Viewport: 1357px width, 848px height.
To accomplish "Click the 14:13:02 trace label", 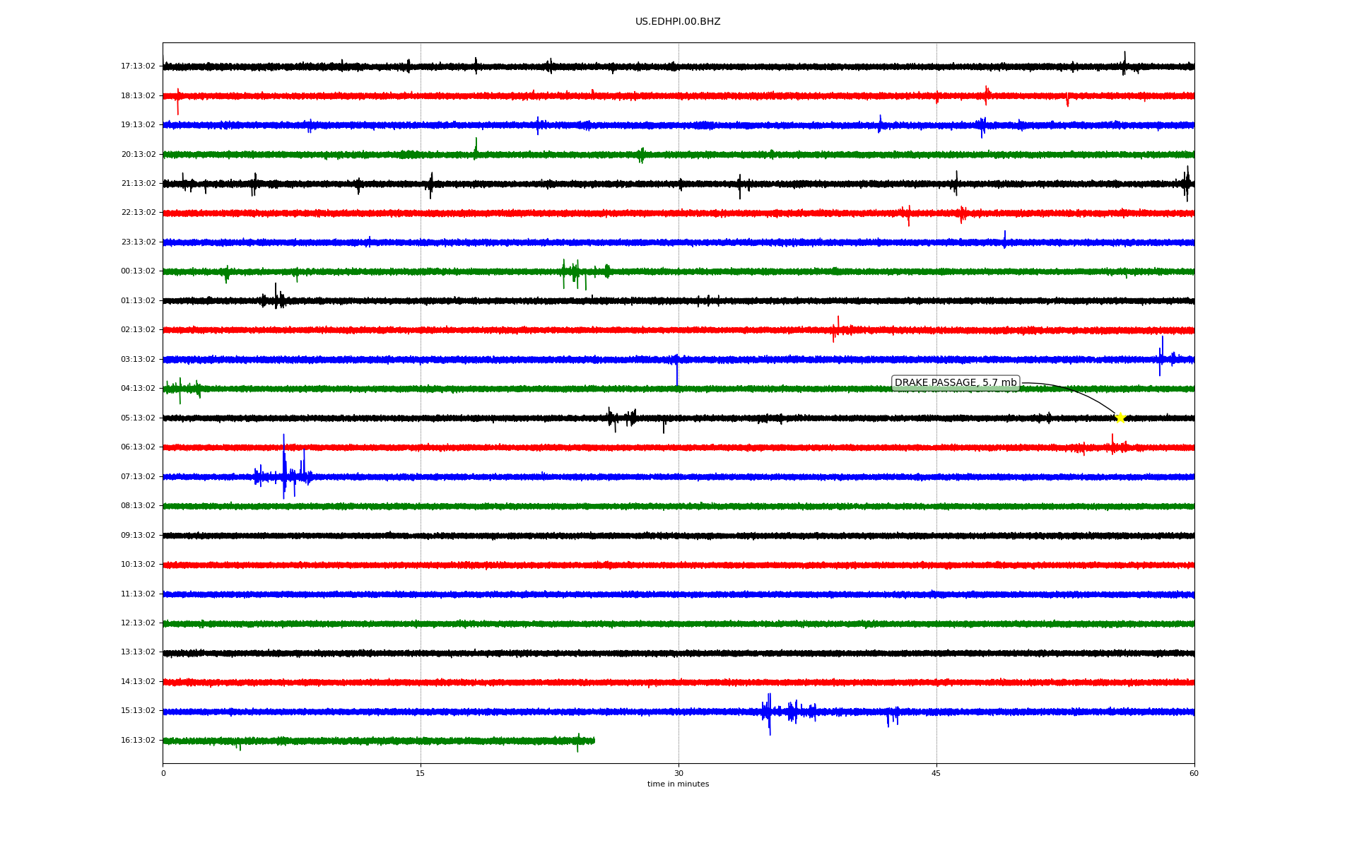I will coord(138,682).
